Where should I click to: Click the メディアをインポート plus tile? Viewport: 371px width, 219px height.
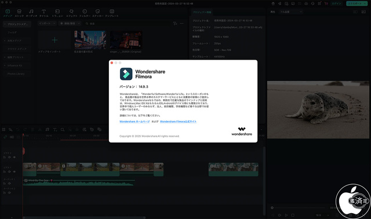pos(54,40)
